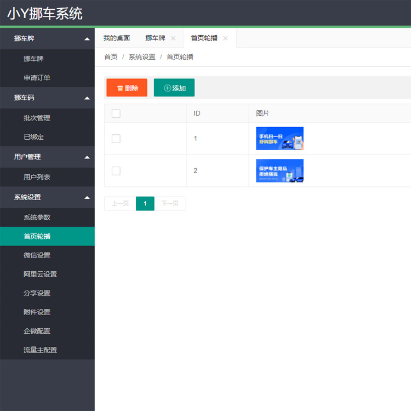Tick the select-all checkbox in table header
The height and width of the screenshot is (411, 411).
click(116, 113)
